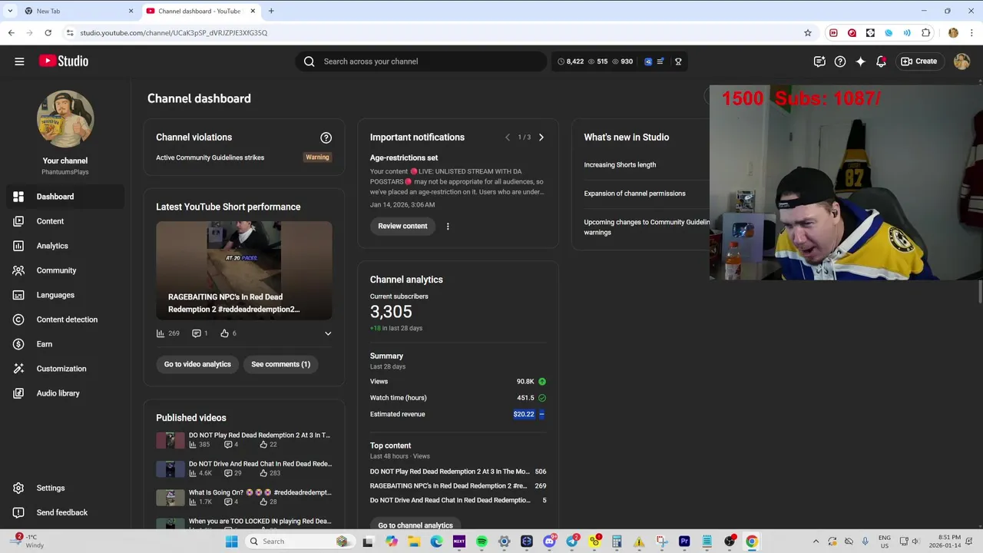The height and width of the screenshot is (553, 983).
Task: Open the Dashboard sidebar item
Action: 65,197
